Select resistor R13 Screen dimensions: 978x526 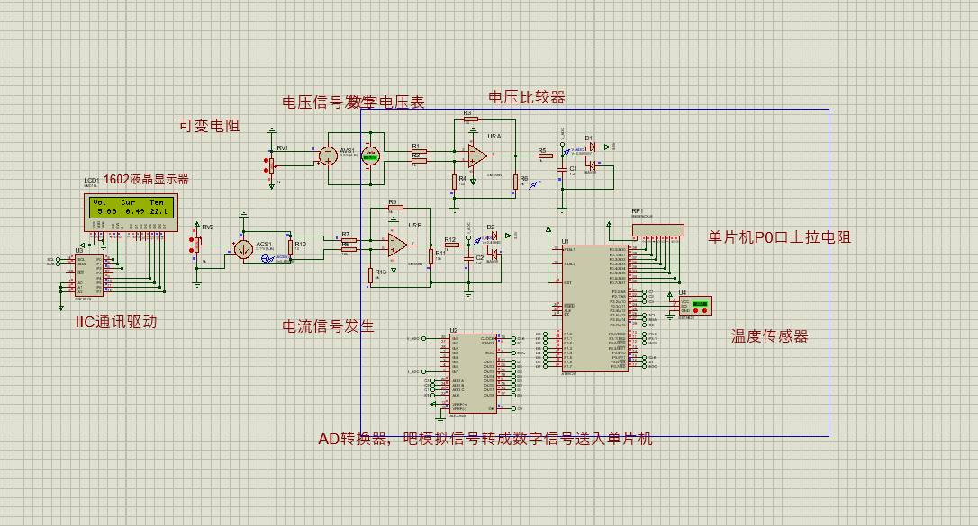[x=370, y=275]
